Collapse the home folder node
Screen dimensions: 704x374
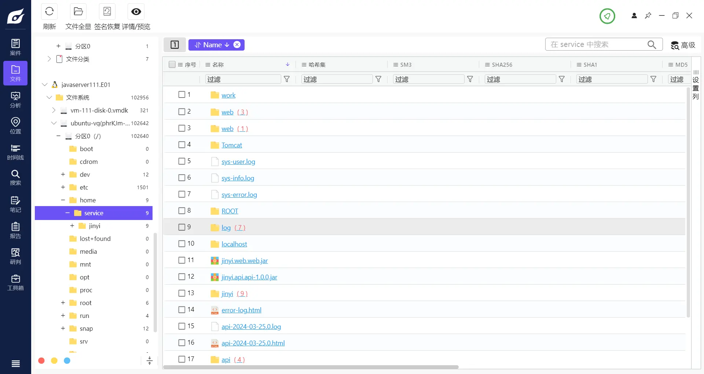pyautogui.click(x=63, y=200)
